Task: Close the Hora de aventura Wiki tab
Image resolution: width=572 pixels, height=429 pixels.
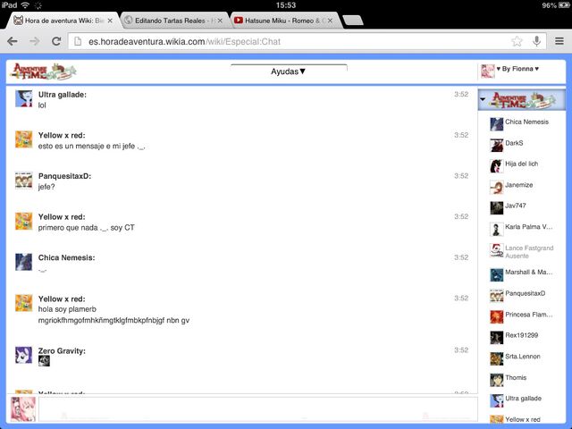Action: (110, 21)
